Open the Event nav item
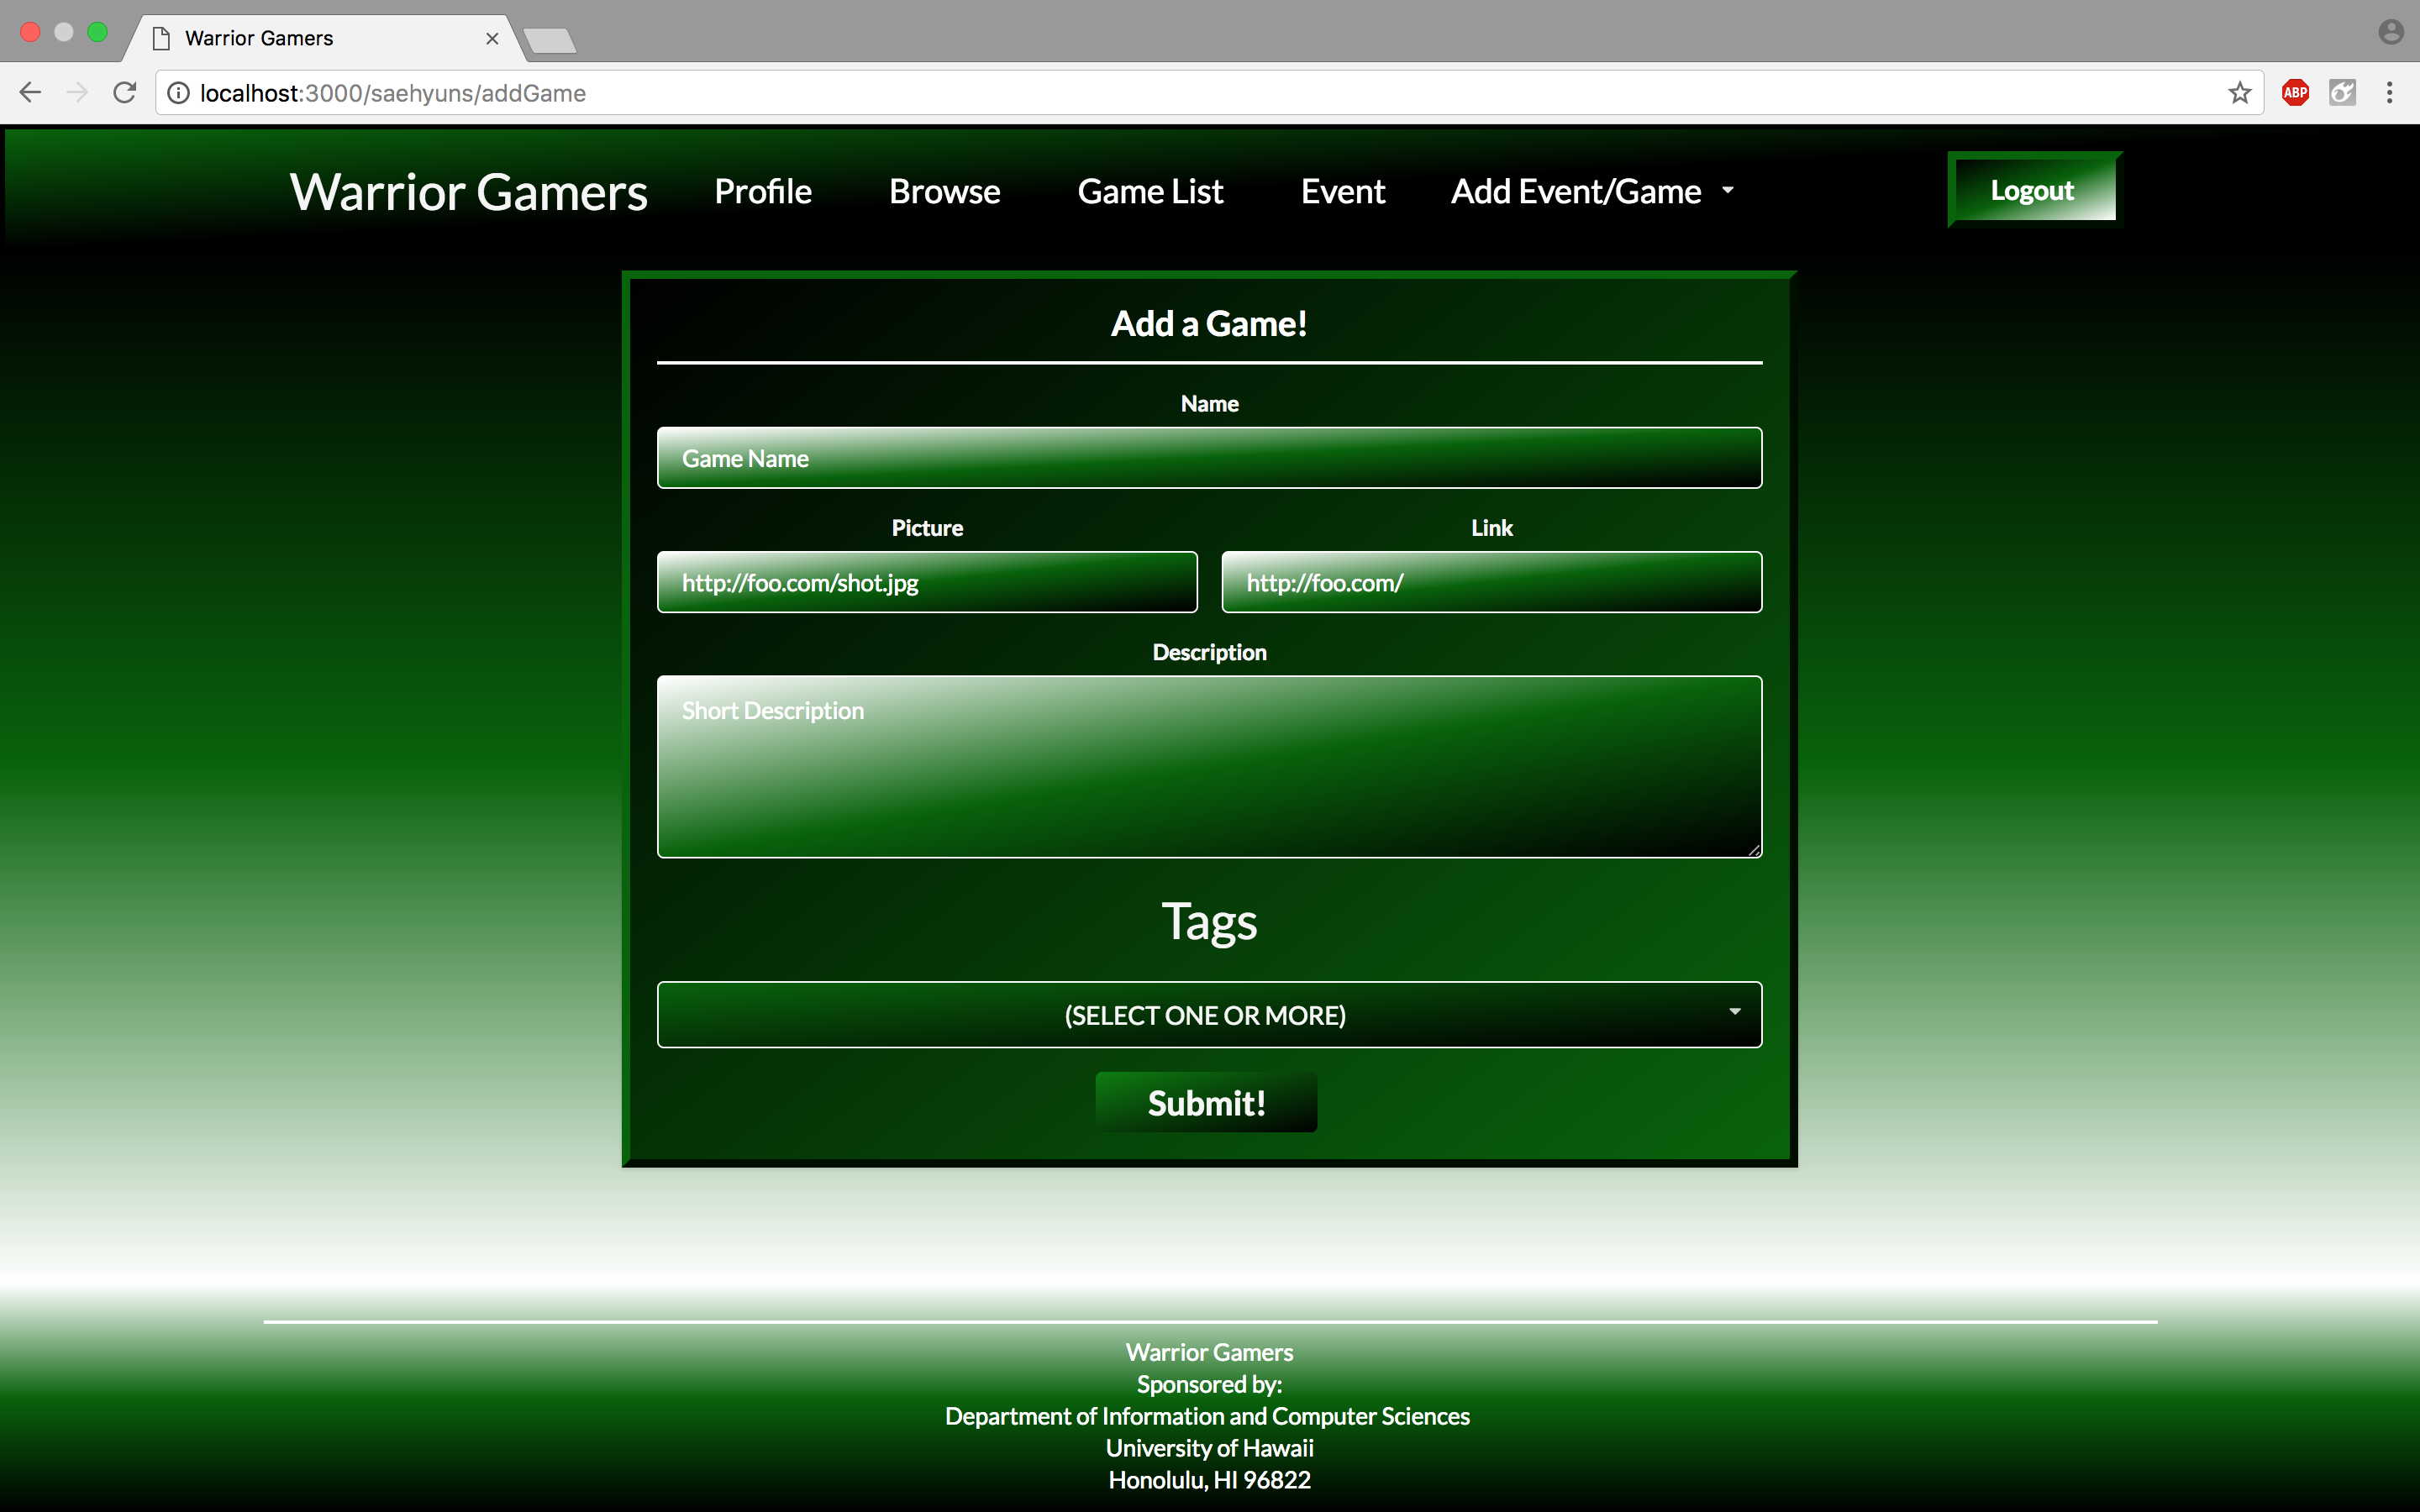2420x1512 pixels. [x=1343, y=191]
